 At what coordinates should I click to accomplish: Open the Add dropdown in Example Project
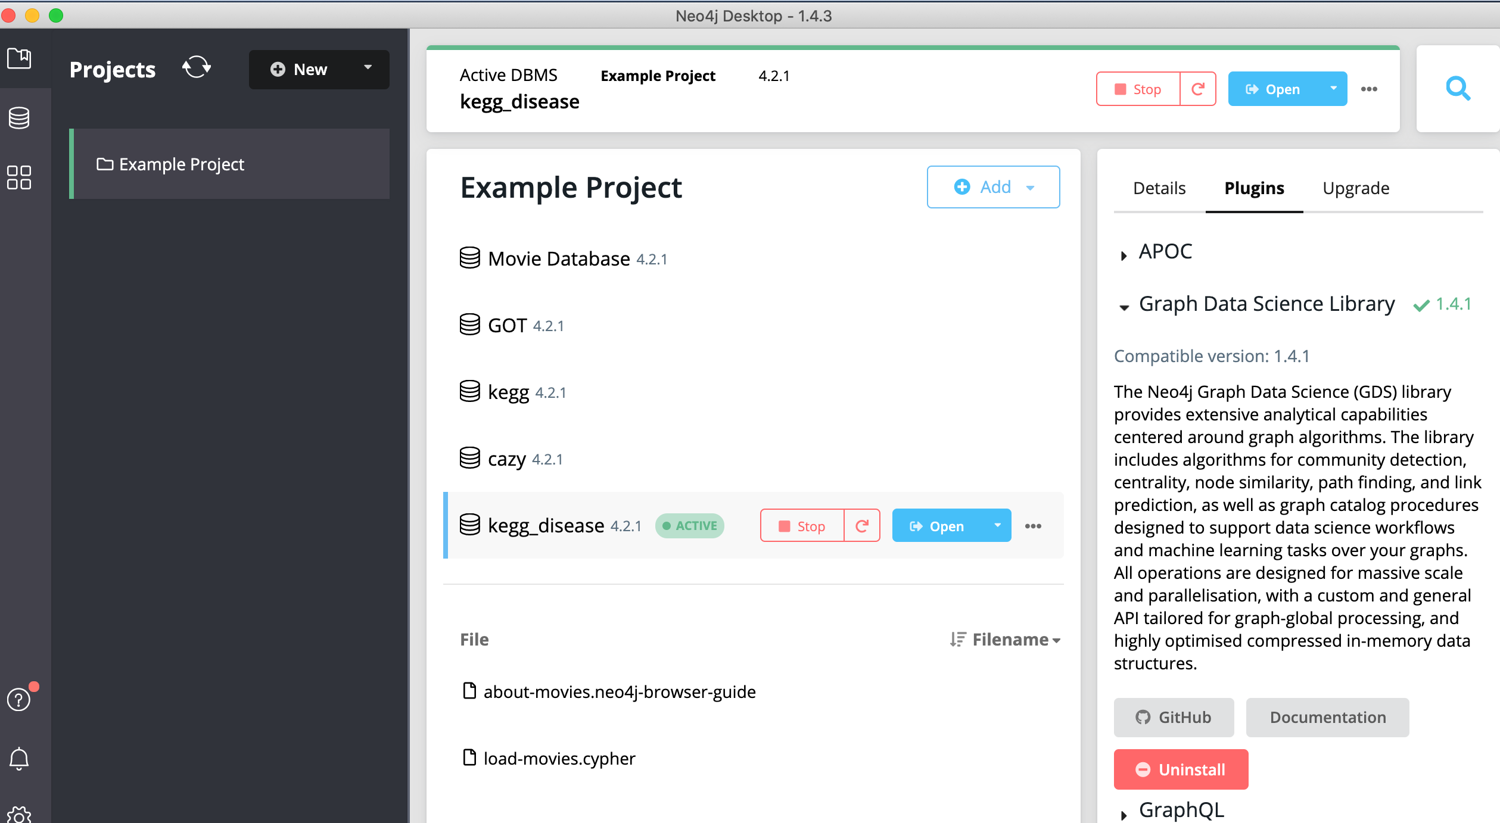coord(993,187)
